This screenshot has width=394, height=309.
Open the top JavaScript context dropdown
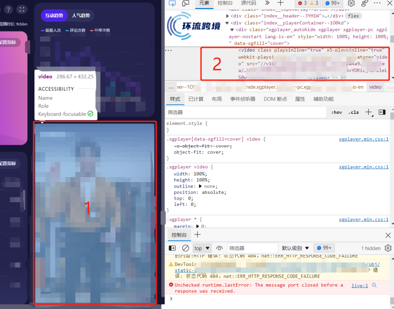202,248
